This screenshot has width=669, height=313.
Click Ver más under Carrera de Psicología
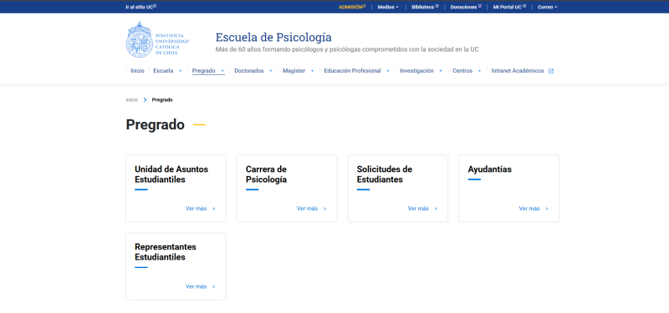pyautogui.click(x=307, y=209)
